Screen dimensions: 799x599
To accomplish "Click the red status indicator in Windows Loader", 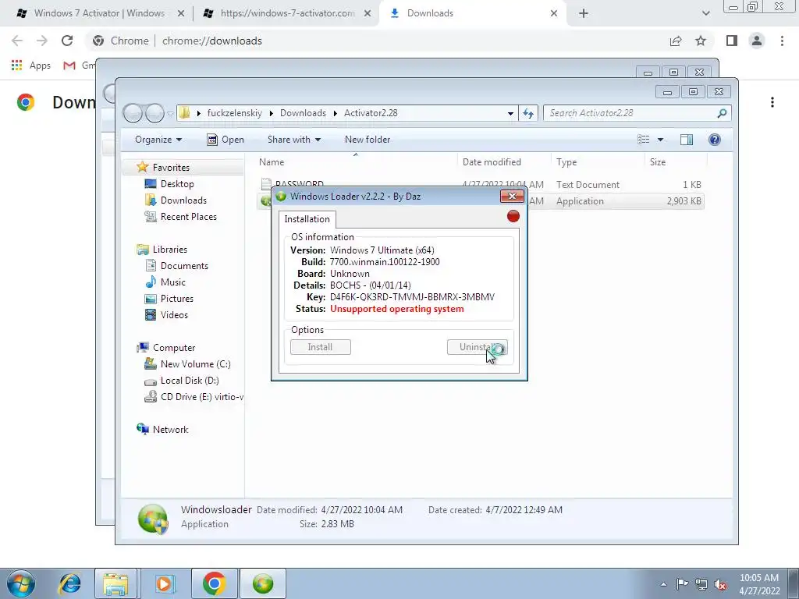I will point(513,216).
